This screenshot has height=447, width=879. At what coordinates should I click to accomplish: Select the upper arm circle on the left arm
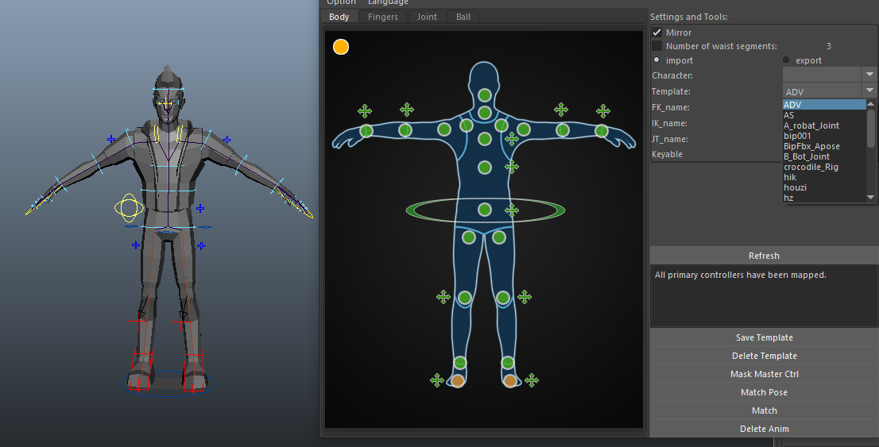pyautogui.click(x=444, y=130)
